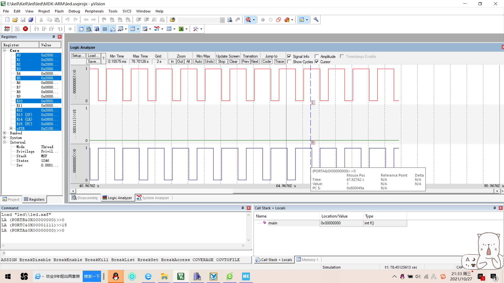The width and height of the screenshot is (504, 283).
Task: Switch to the System Analyzer tab
Action: tap(153, 198)
